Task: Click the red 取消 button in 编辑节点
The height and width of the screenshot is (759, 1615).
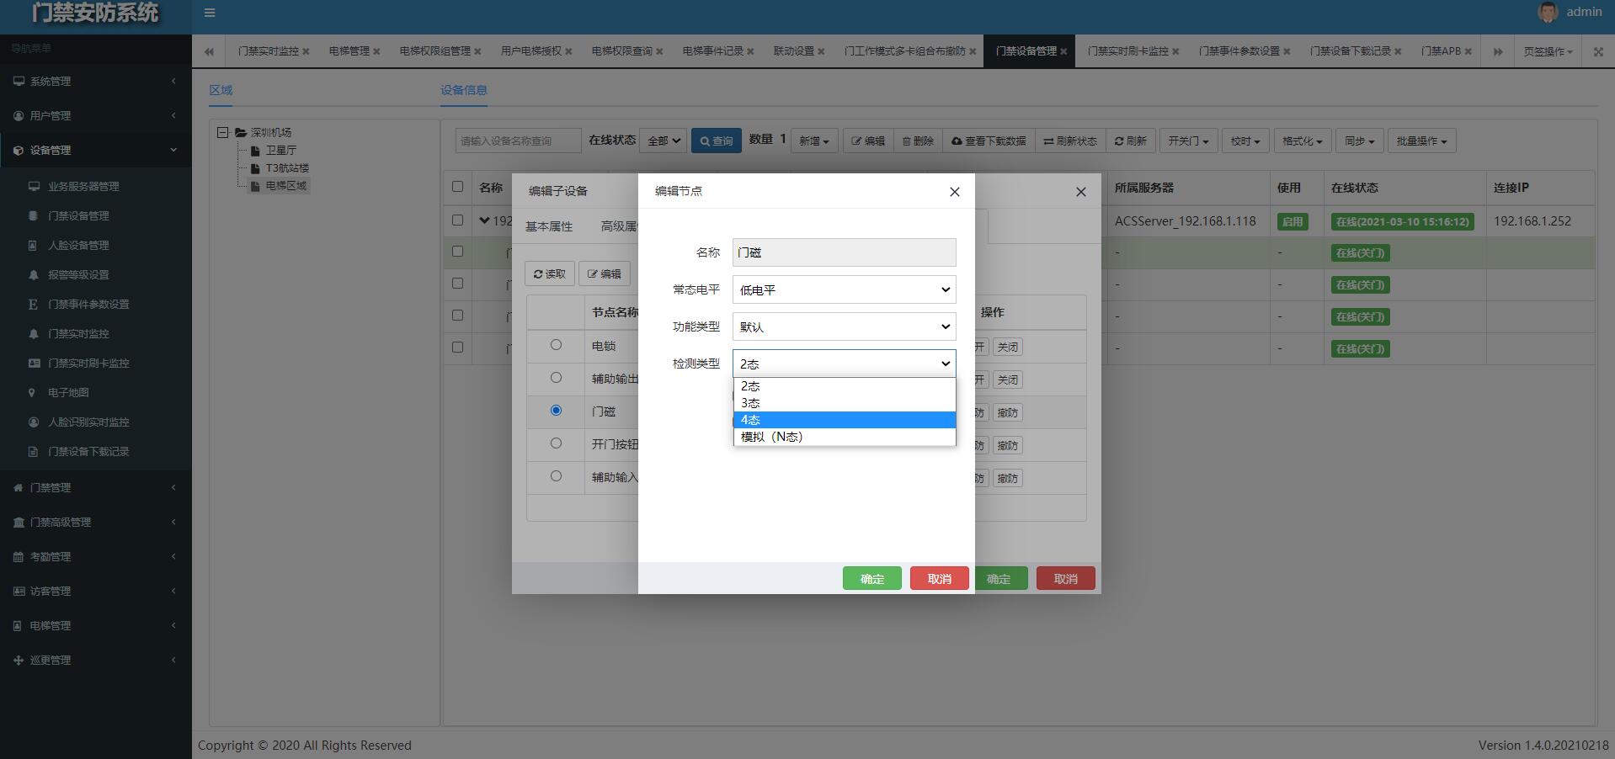Action: (x=939, y=579)
